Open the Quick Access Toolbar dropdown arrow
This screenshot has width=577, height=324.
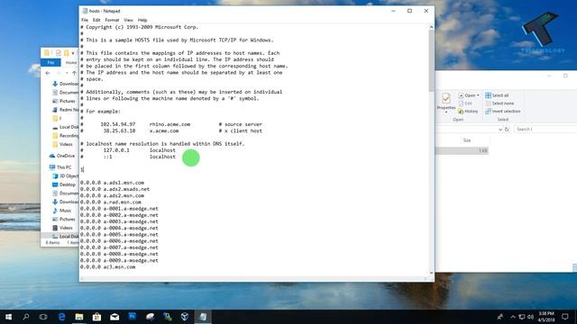click(x=73, y=53)
